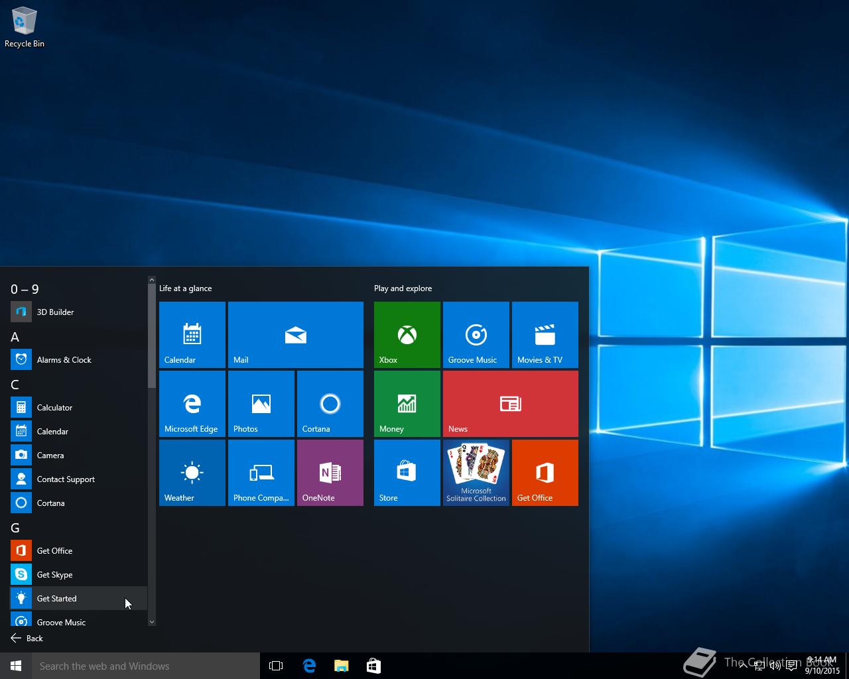Open Microsoft Solitaire Collection tile

(x=476, y=473)
